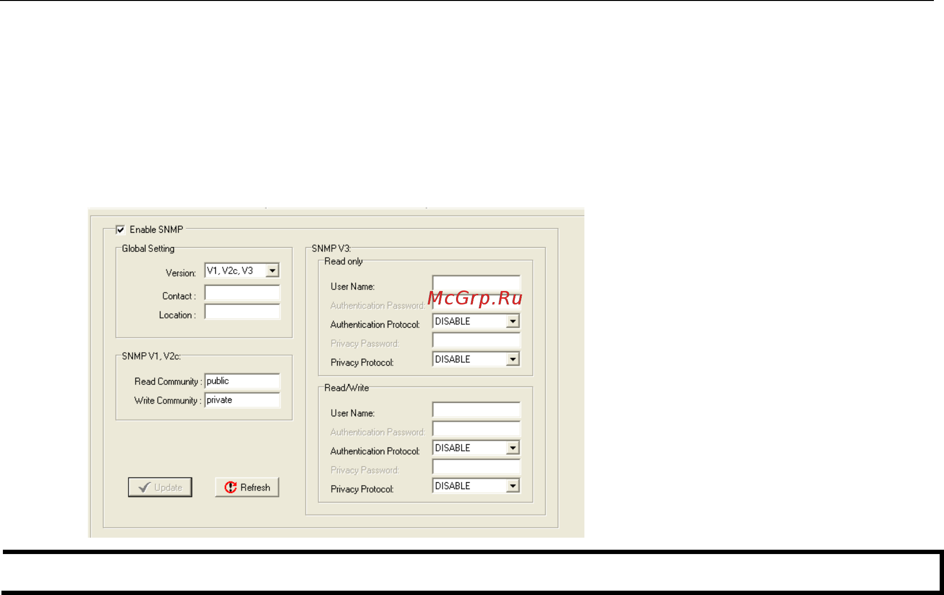
Task: Click the Read/Write Privacy Password field
Action: [476, 467]
